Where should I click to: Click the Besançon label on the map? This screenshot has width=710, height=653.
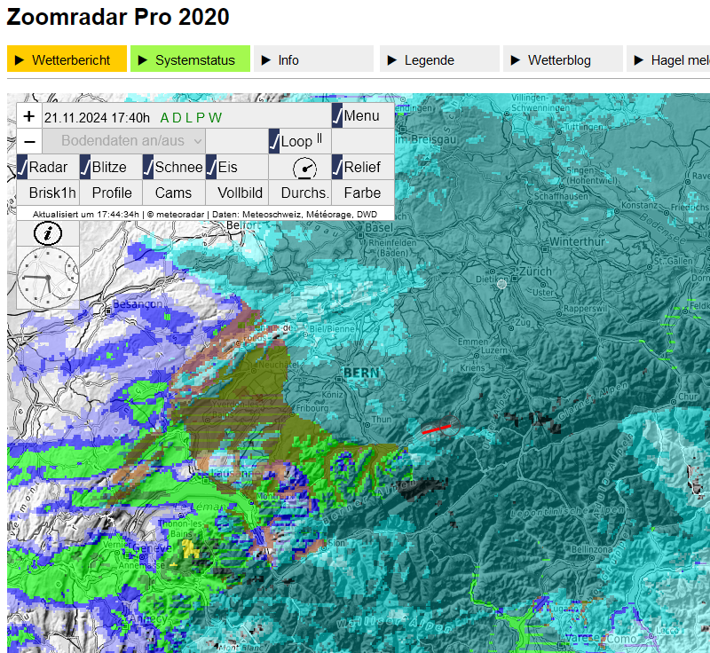tap(138, 304)
